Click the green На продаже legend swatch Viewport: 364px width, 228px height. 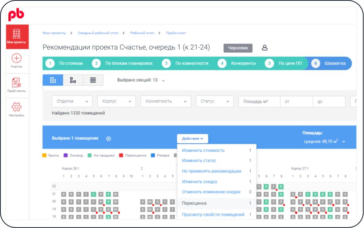point(90,155)
